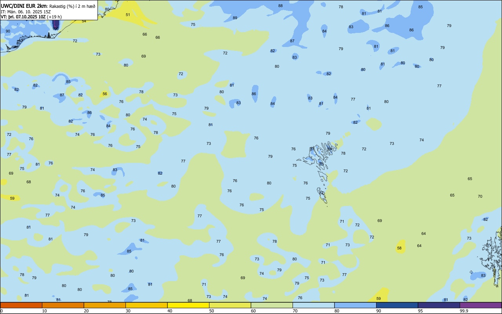This screenshot has height=314, width=502.
Task: Click the initial time line "IT: Mán. 06. 10. 2025 15Z"
Action: pyautogui.click(x=25, y=11)
